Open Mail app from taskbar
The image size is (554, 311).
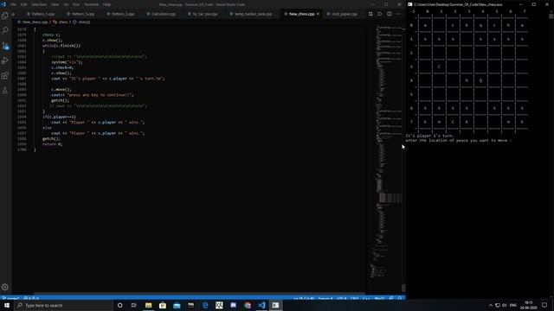(177, 305)
